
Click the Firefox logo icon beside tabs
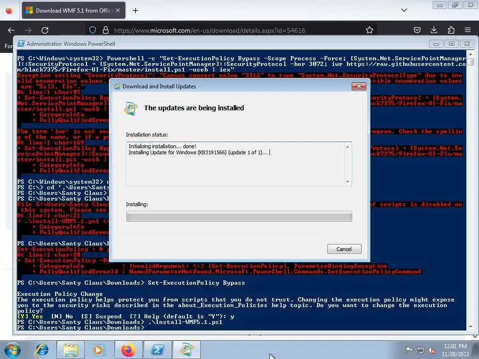coord(9,11)
